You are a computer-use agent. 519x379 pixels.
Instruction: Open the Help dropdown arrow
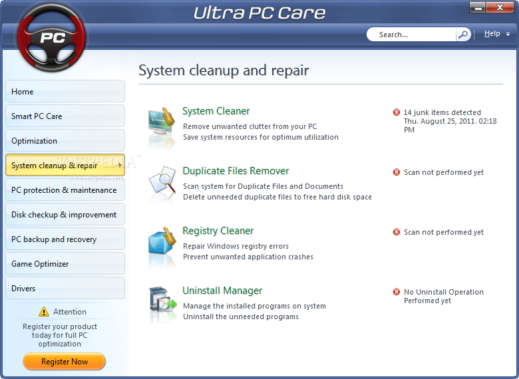click(x=508, y=34)
